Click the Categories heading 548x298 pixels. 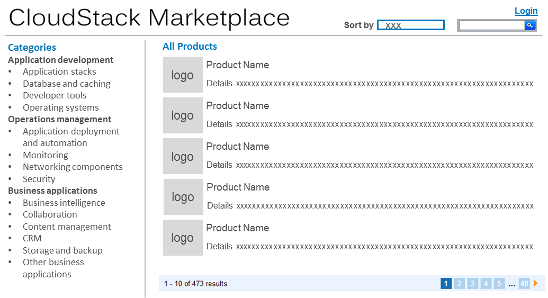[32, 48]
